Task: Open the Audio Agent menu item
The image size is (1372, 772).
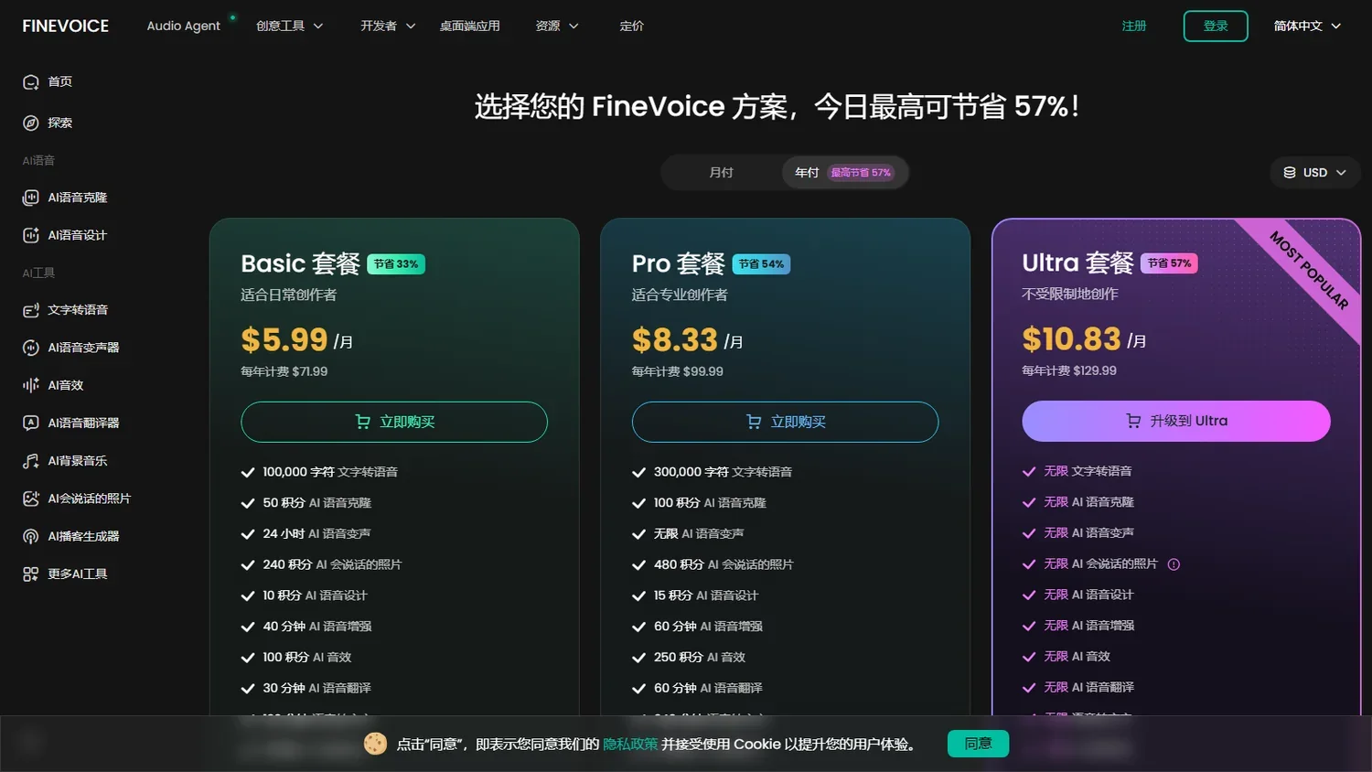Action: [183, 26]
